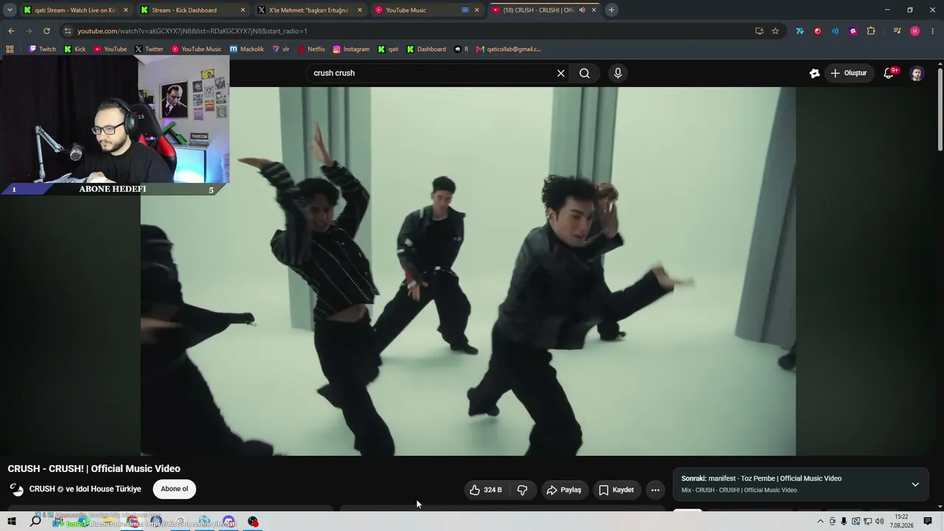Screen dimensions: 944x531
Task: Open Windows taskbar search
Action: tap(35, 521)
